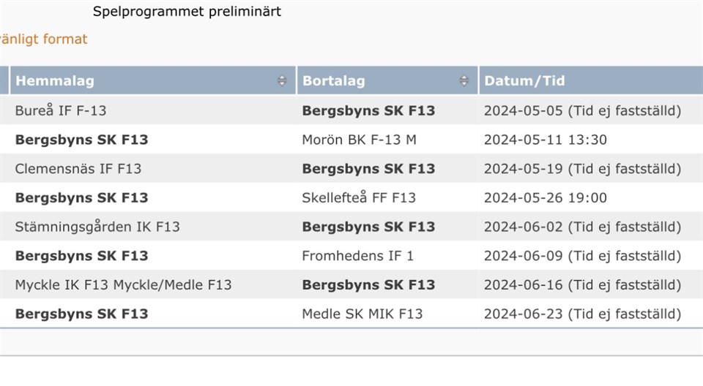Select Morön BK F-13 M away team
Screen dimensions: 703x386
pyautogui.click(x=359, y=140)
